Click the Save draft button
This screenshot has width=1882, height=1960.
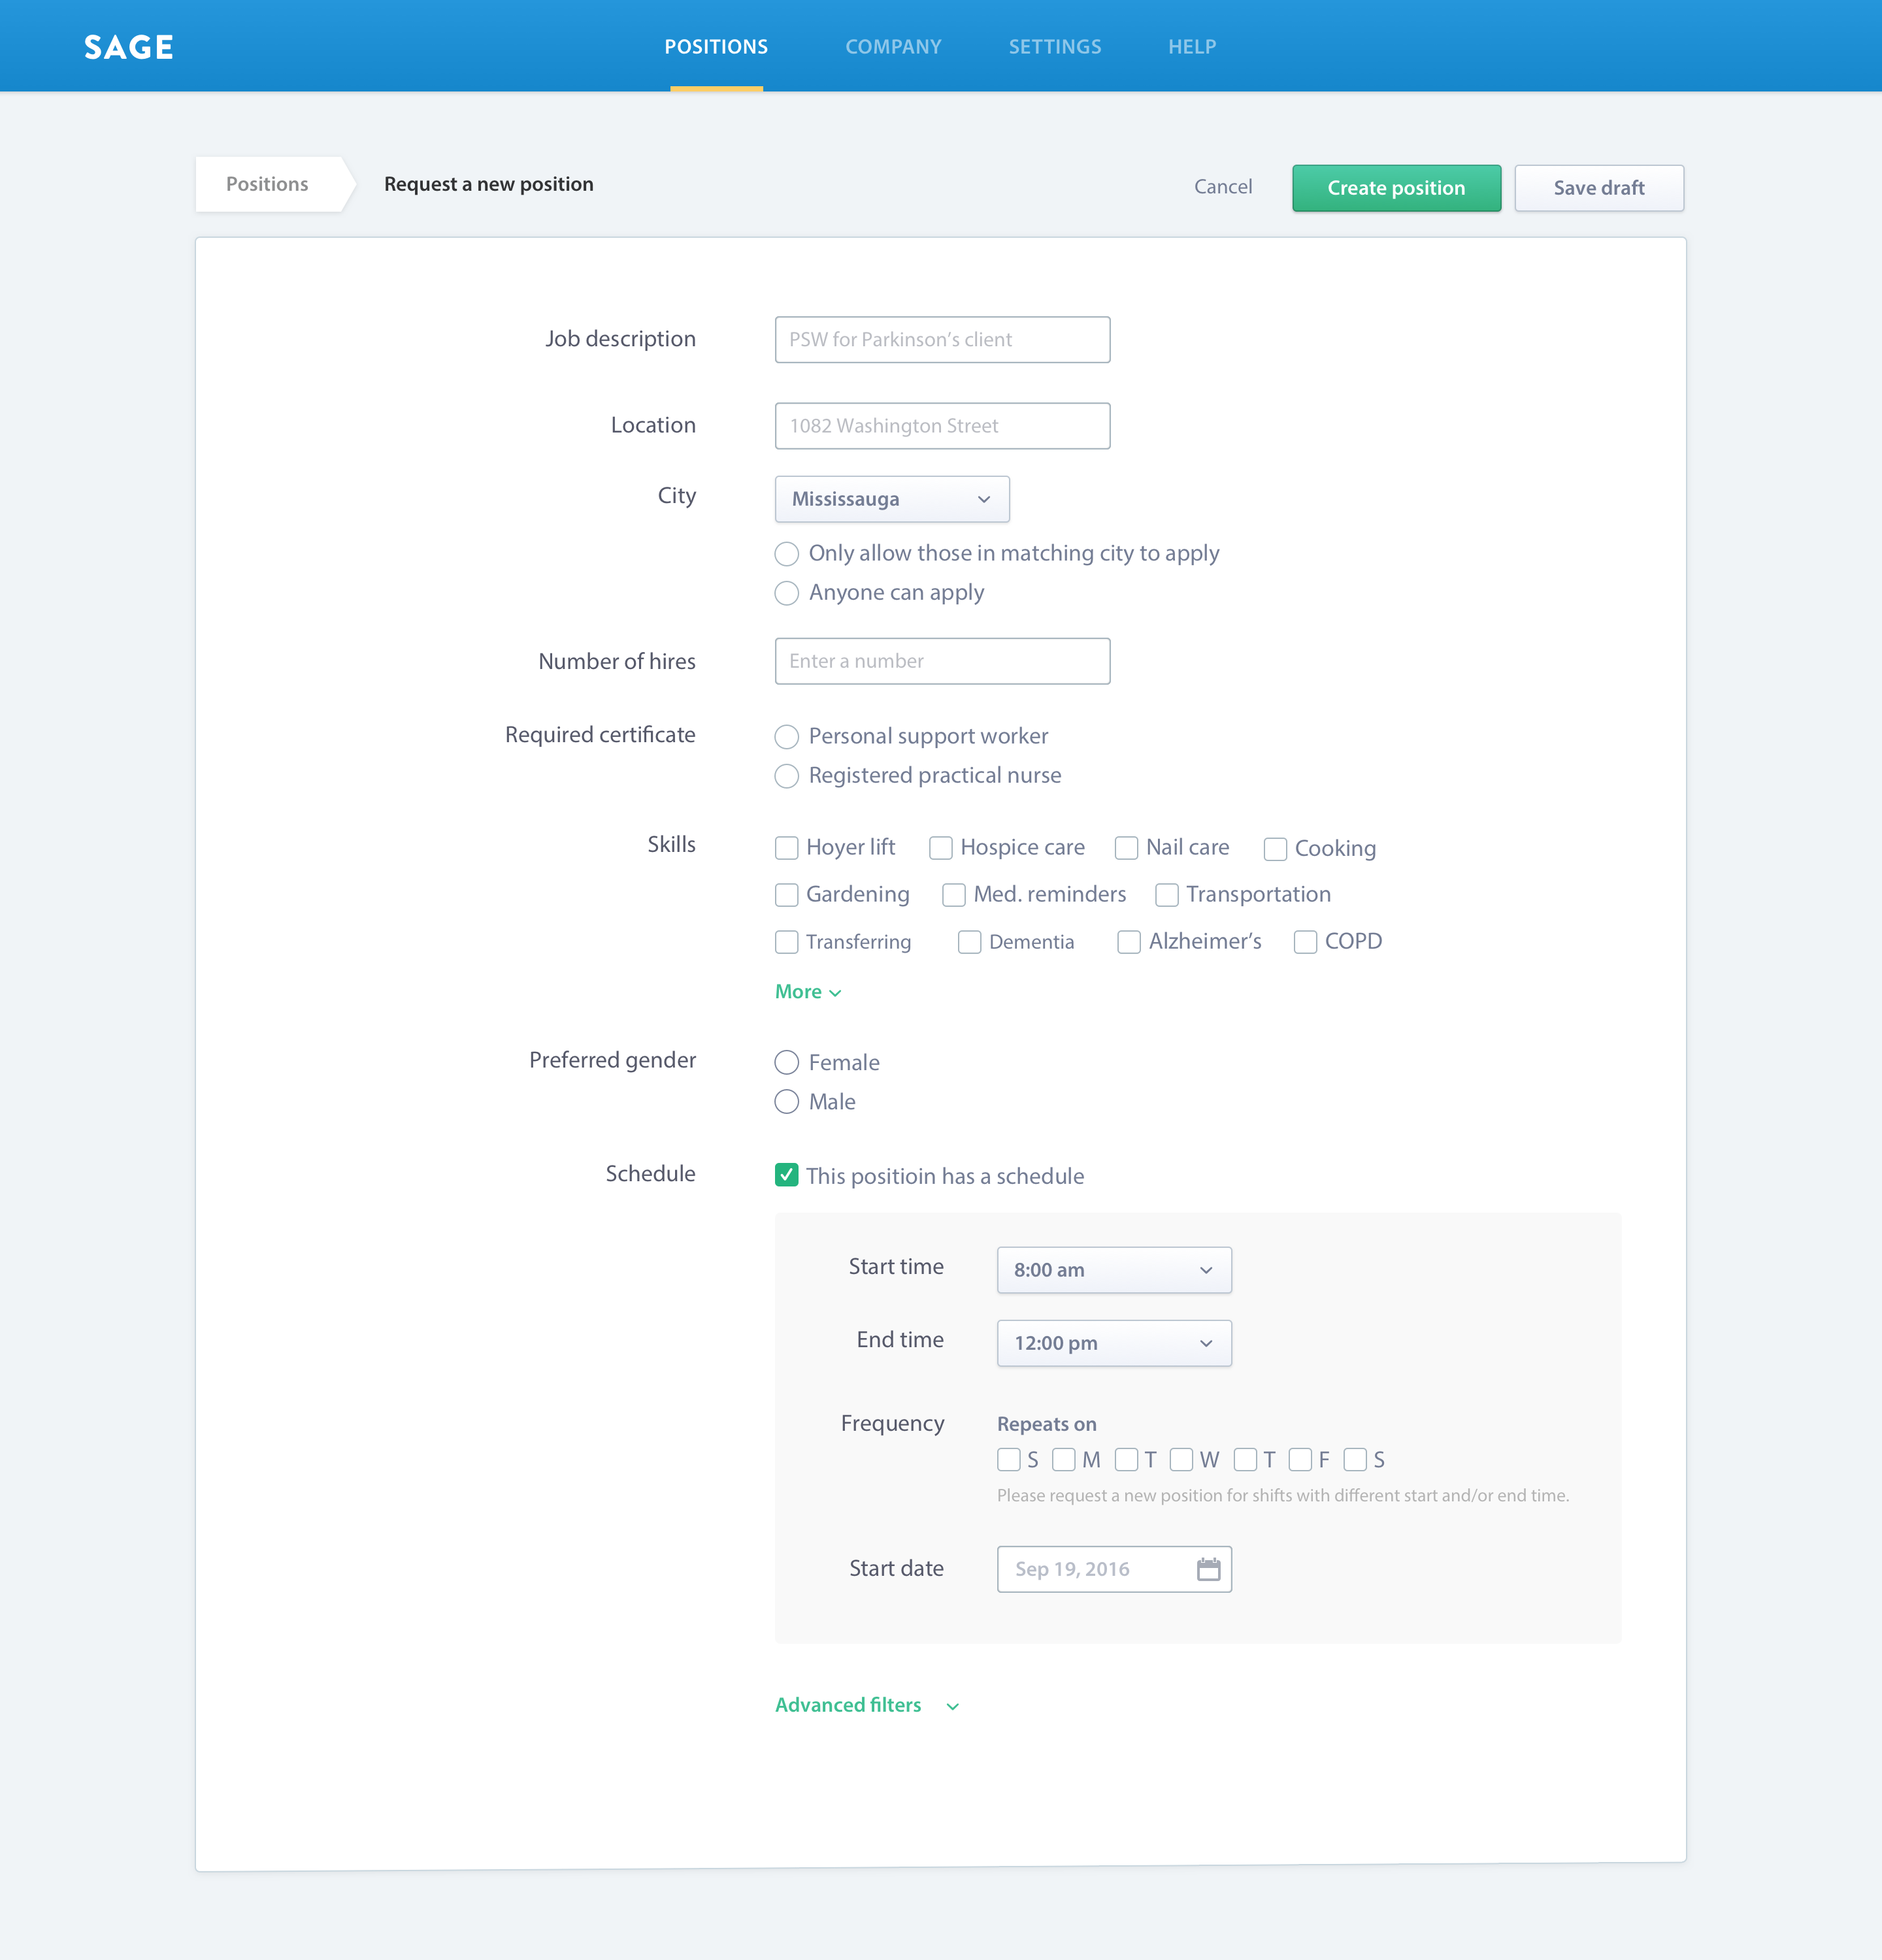[1599, 188]
